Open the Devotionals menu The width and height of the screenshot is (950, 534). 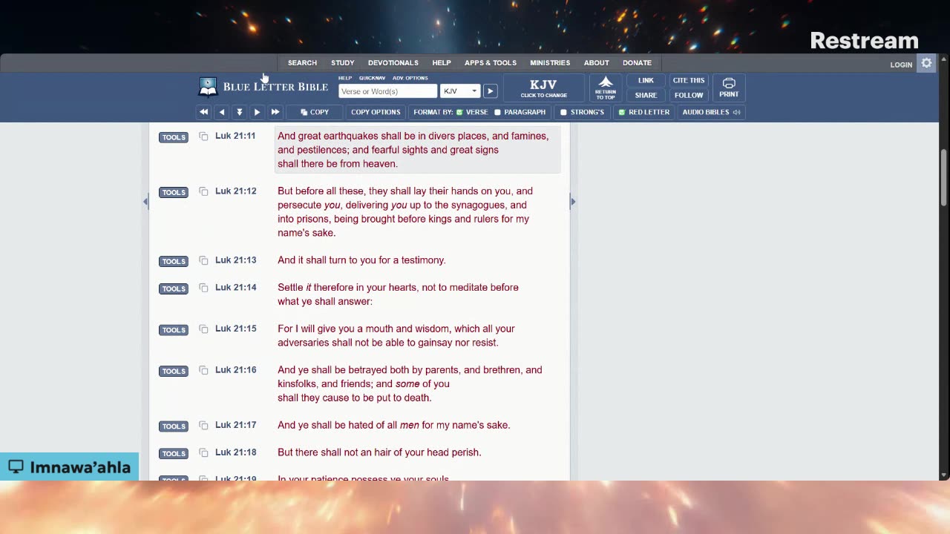tap(393, 63)
